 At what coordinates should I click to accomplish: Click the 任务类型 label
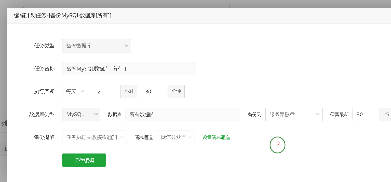(x=44, y=46)
